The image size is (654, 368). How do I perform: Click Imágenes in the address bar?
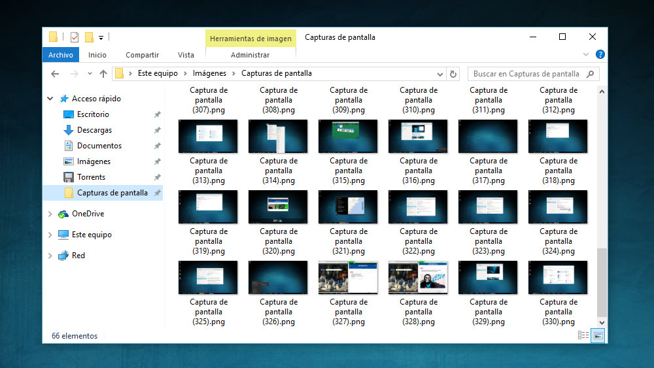tap(209, 73)
